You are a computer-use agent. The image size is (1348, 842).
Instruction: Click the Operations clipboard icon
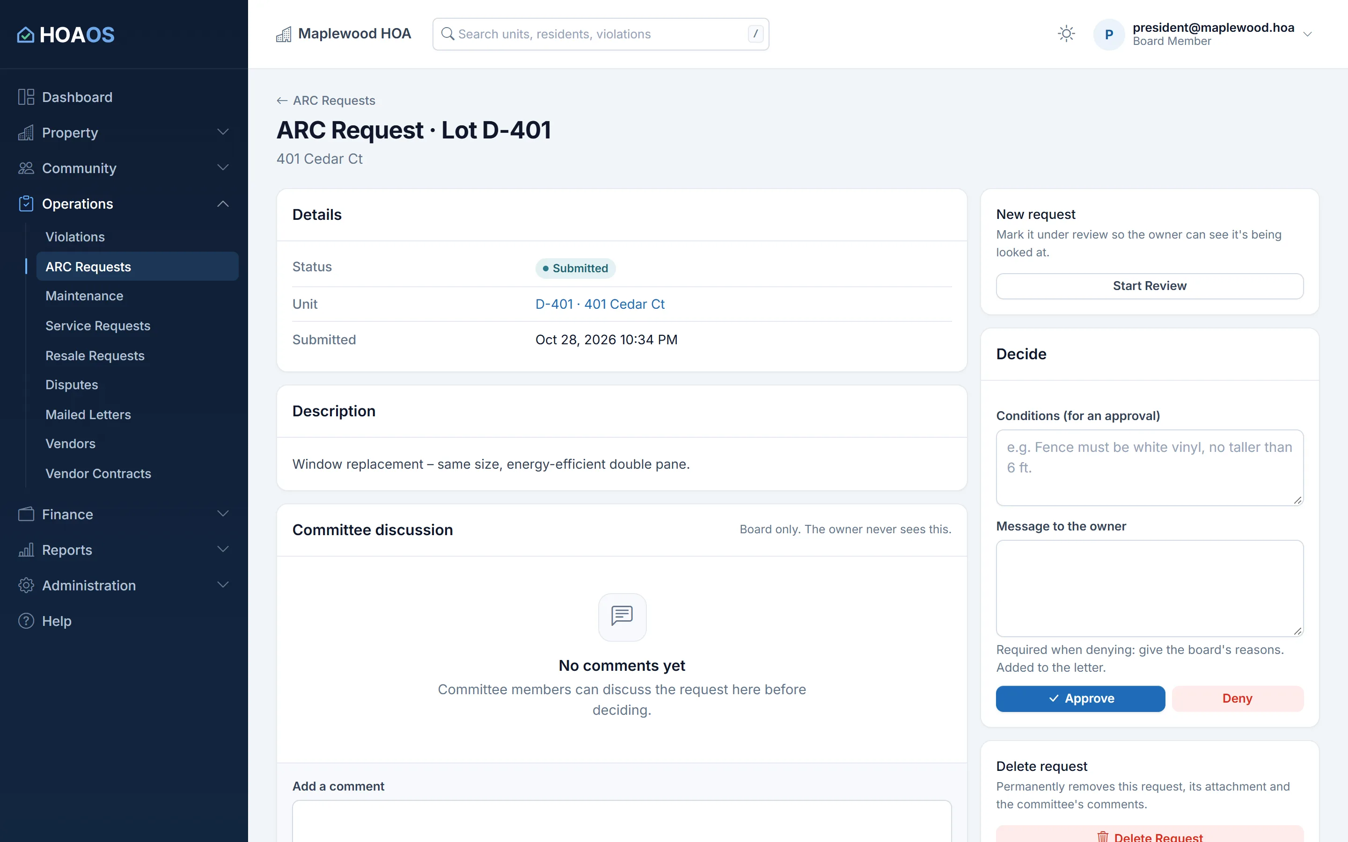pyautogui.click(x=26, y=204)
